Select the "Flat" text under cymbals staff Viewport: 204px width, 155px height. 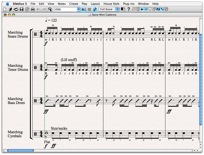coord(47,142)
